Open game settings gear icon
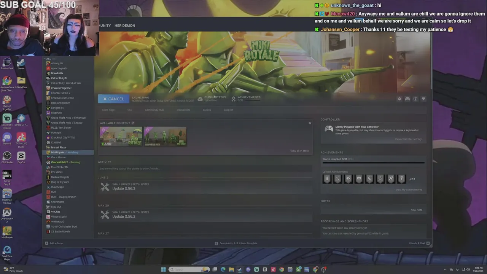The image size is (487, 274). [x=399, y=99]
